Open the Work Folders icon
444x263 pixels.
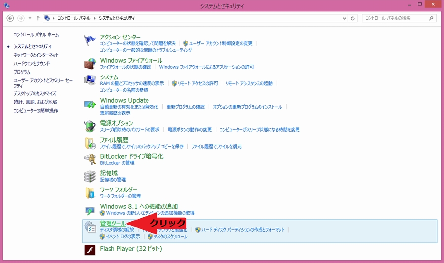point(90,193)
